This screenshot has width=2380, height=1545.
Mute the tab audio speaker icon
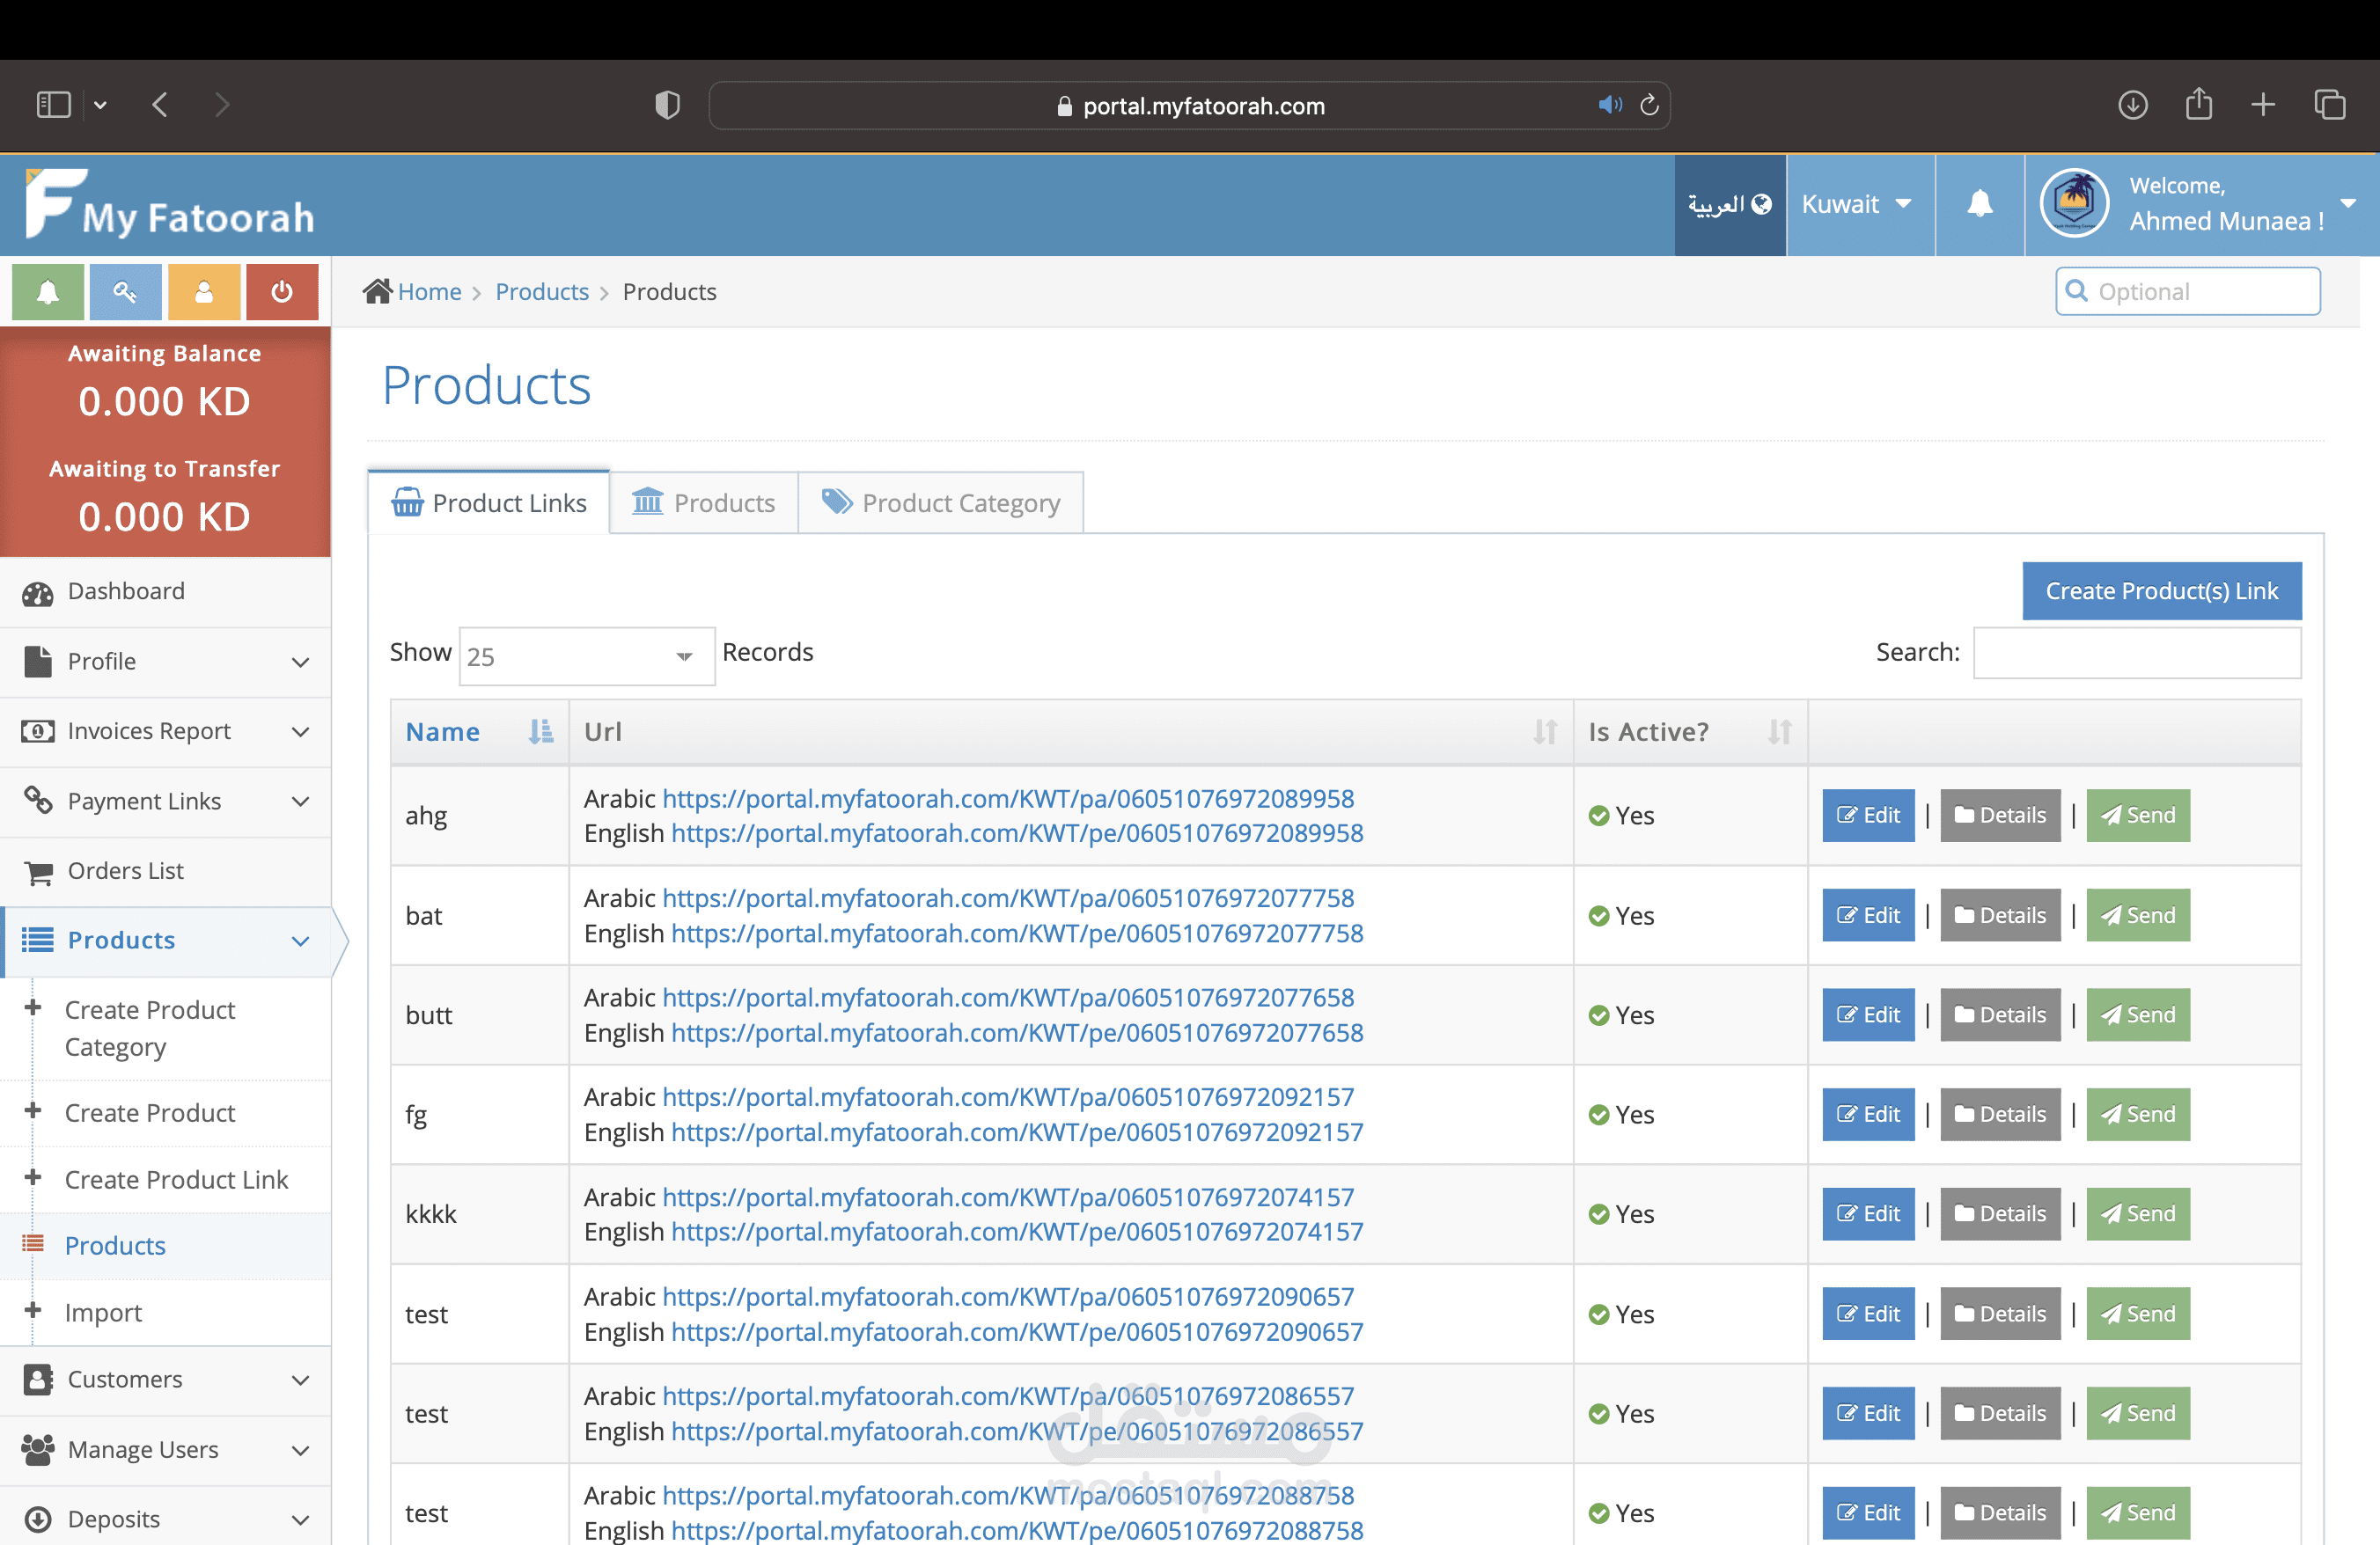point(1609,104)
